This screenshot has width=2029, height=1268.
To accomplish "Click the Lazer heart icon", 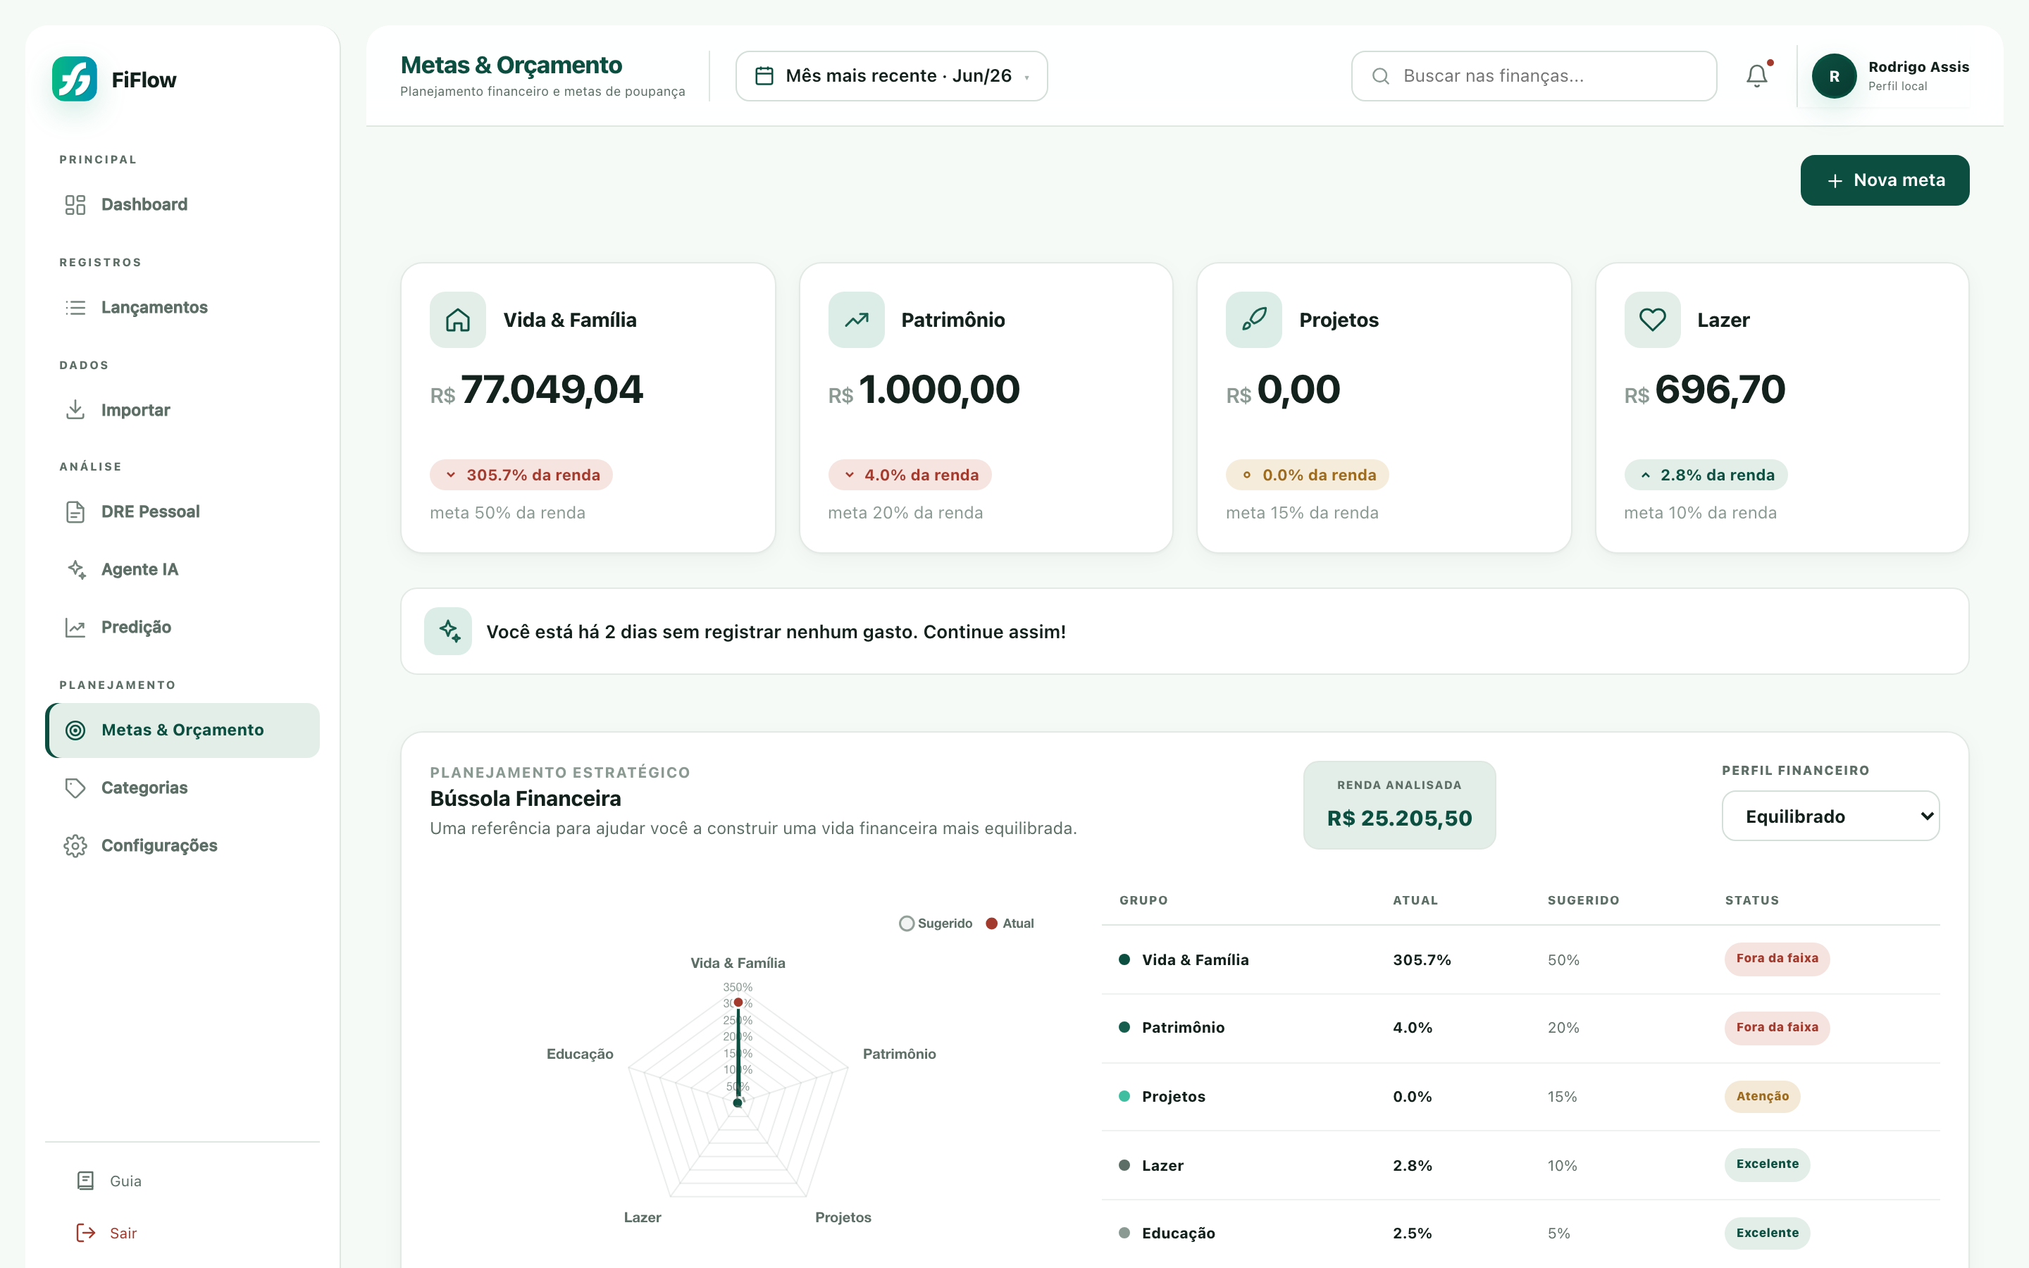I will pos(1651,320).
